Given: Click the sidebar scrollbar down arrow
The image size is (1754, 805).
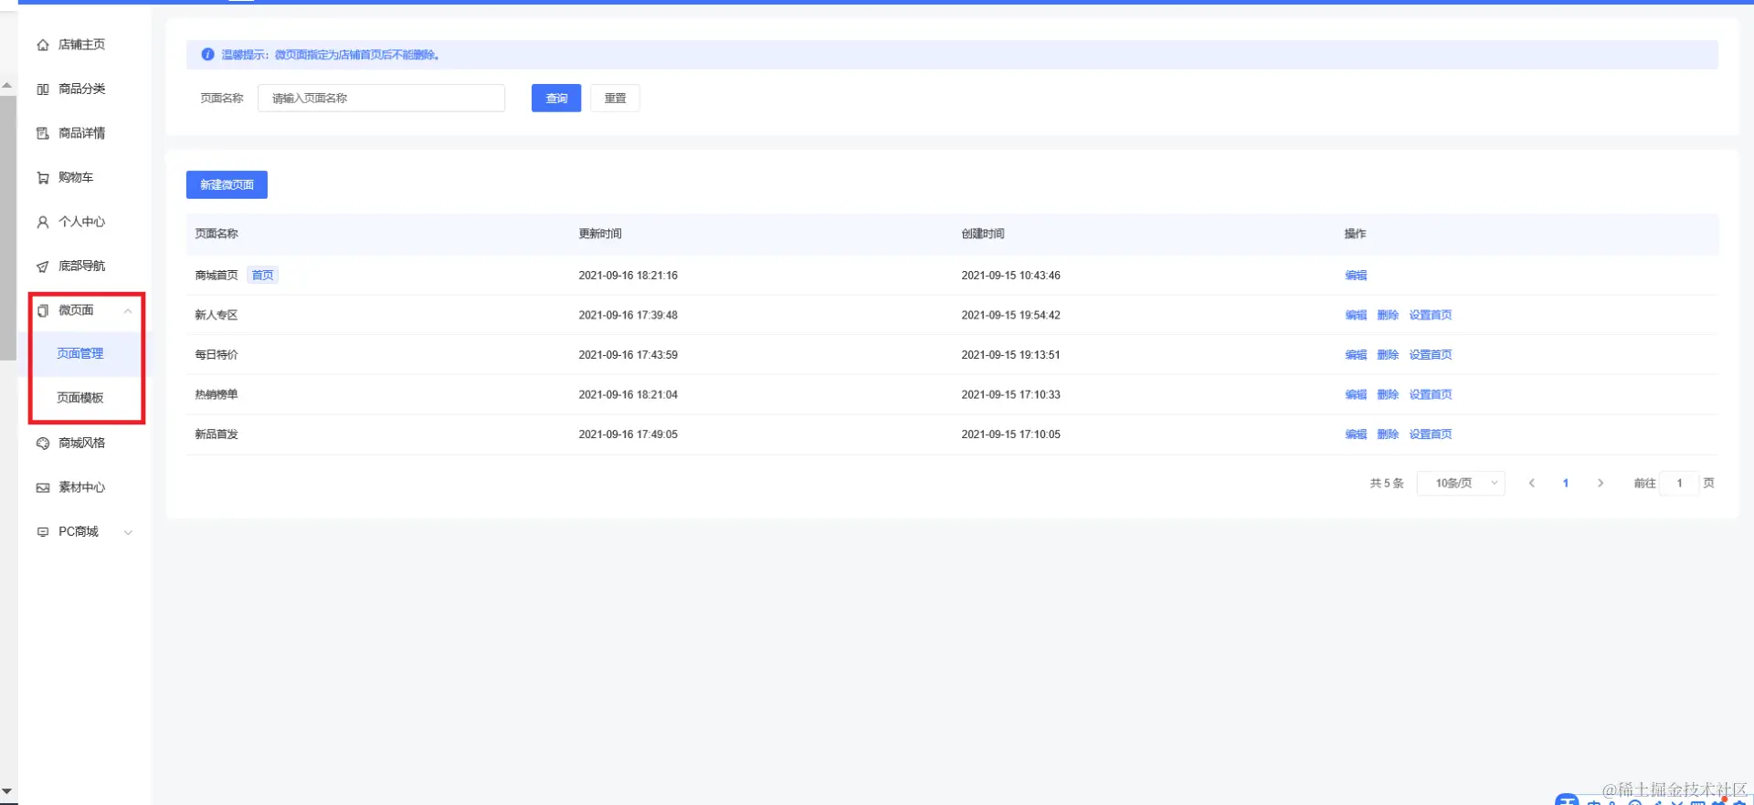Looking at the screenshot, I should (x=7, y=791).
